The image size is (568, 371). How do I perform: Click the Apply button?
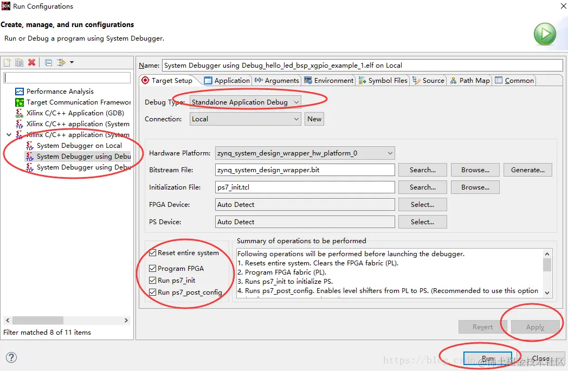pyautogui.click(x=535, y=327)
